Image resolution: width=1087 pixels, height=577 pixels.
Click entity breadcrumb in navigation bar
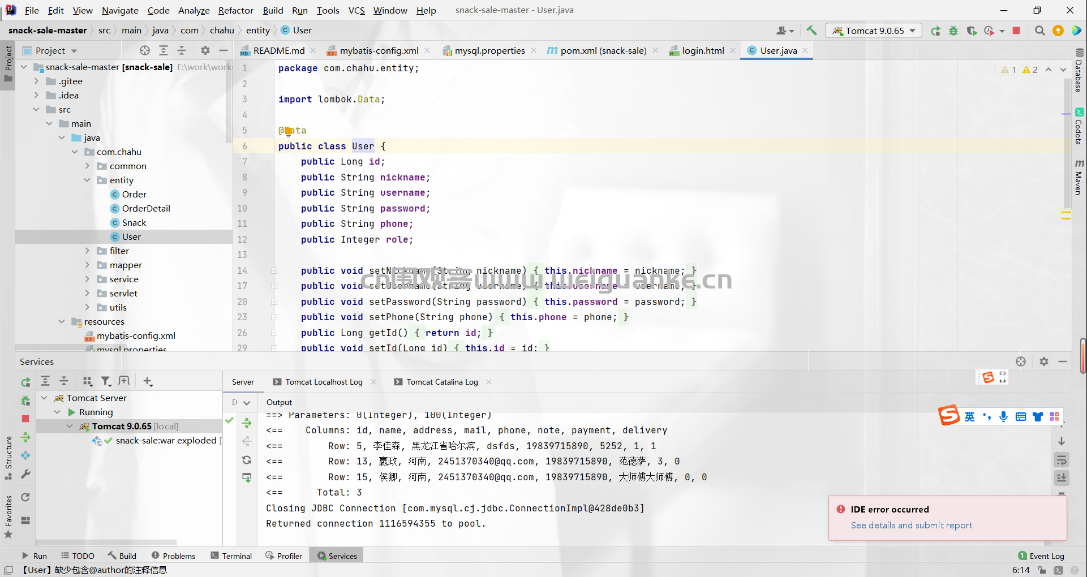257,31
